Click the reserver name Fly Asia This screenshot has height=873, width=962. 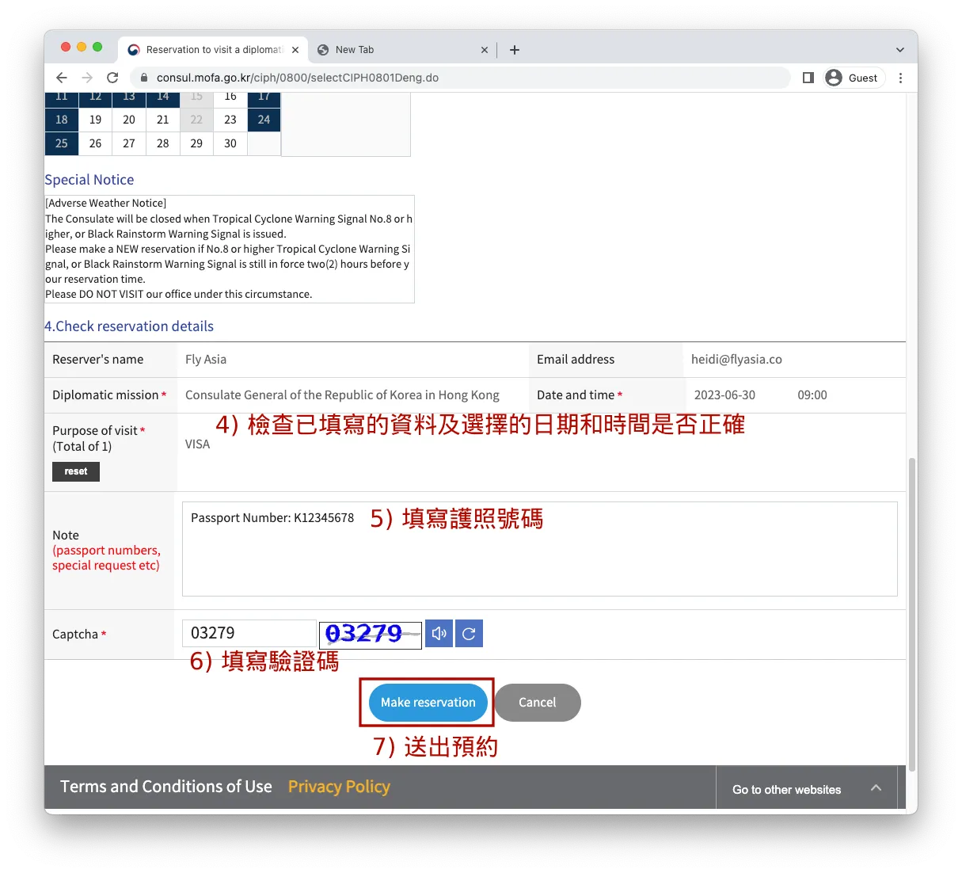(x=206, y=360)
